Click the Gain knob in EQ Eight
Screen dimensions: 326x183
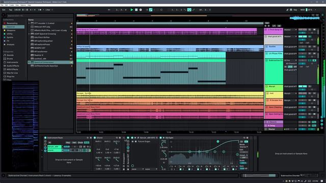164,155
